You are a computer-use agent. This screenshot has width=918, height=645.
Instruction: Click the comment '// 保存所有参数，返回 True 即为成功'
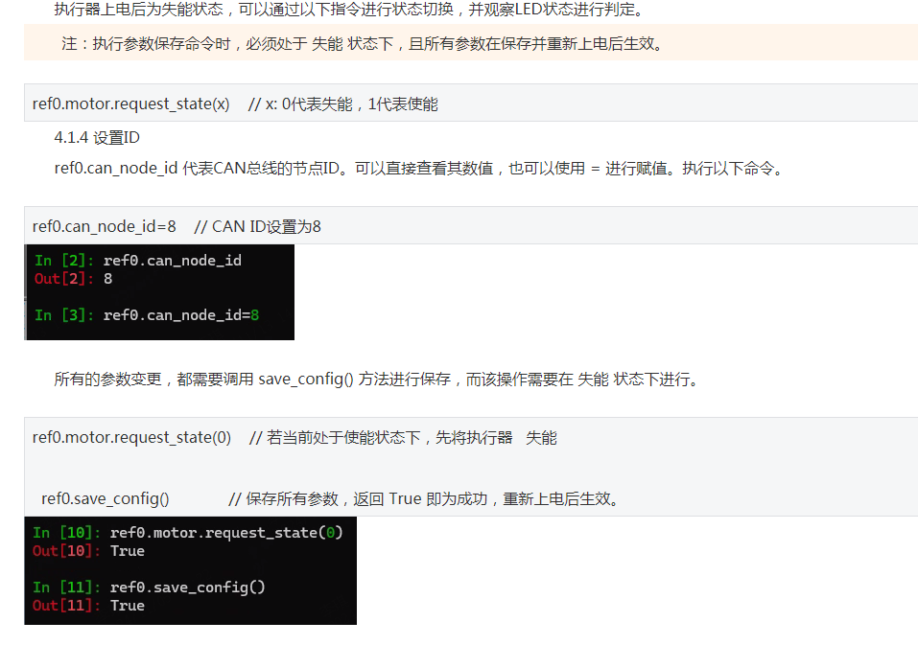click(424, 498)
